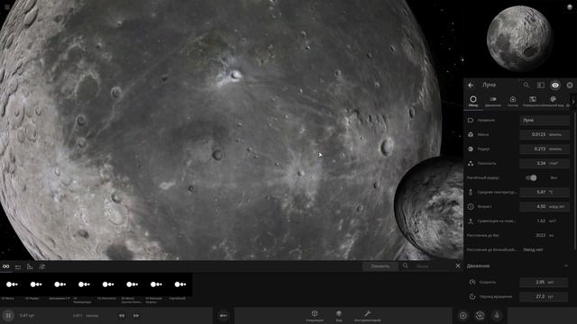Click the round planets icon beside the bottom toolbar

pyautogui.click(x=223, y=315)
